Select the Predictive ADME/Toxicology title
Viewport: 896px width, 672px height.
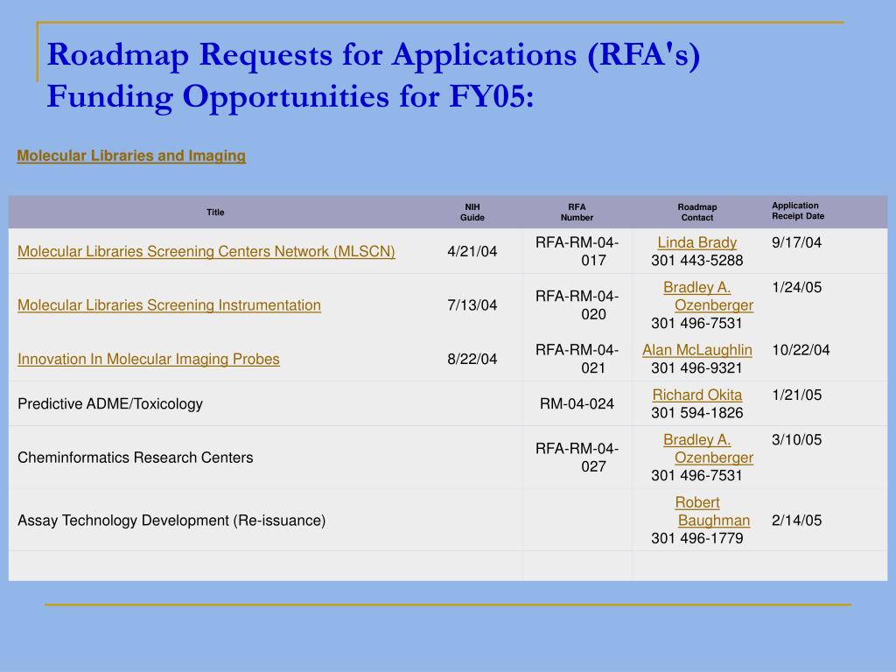click(110, 404)
